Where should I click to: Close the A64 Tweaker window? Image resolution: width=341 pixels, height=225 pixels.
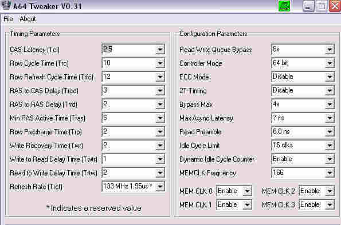point(335,6)
